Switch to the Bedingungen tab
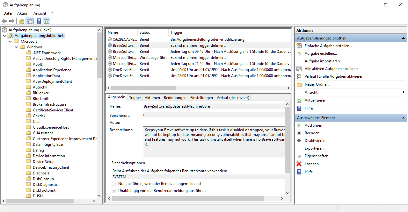 (175, 98)
